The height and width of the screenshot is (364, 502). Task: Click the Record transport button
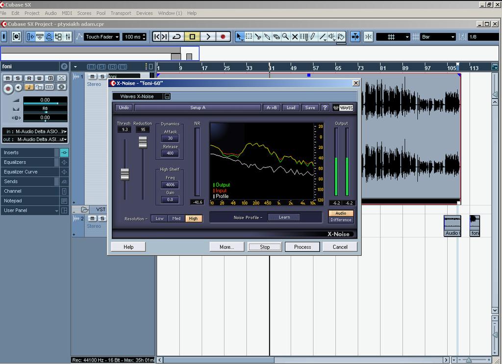(x=223, y=37)
